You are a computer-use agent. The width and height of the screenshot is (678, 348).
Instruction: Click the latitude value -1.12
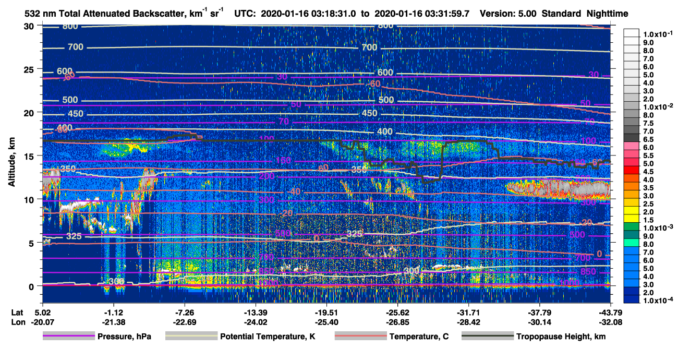click(x=113, y=312)
